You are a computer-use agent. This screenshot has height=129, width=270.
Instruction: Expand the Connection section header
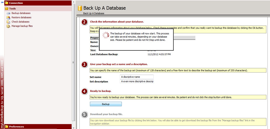tap(38, 3)
